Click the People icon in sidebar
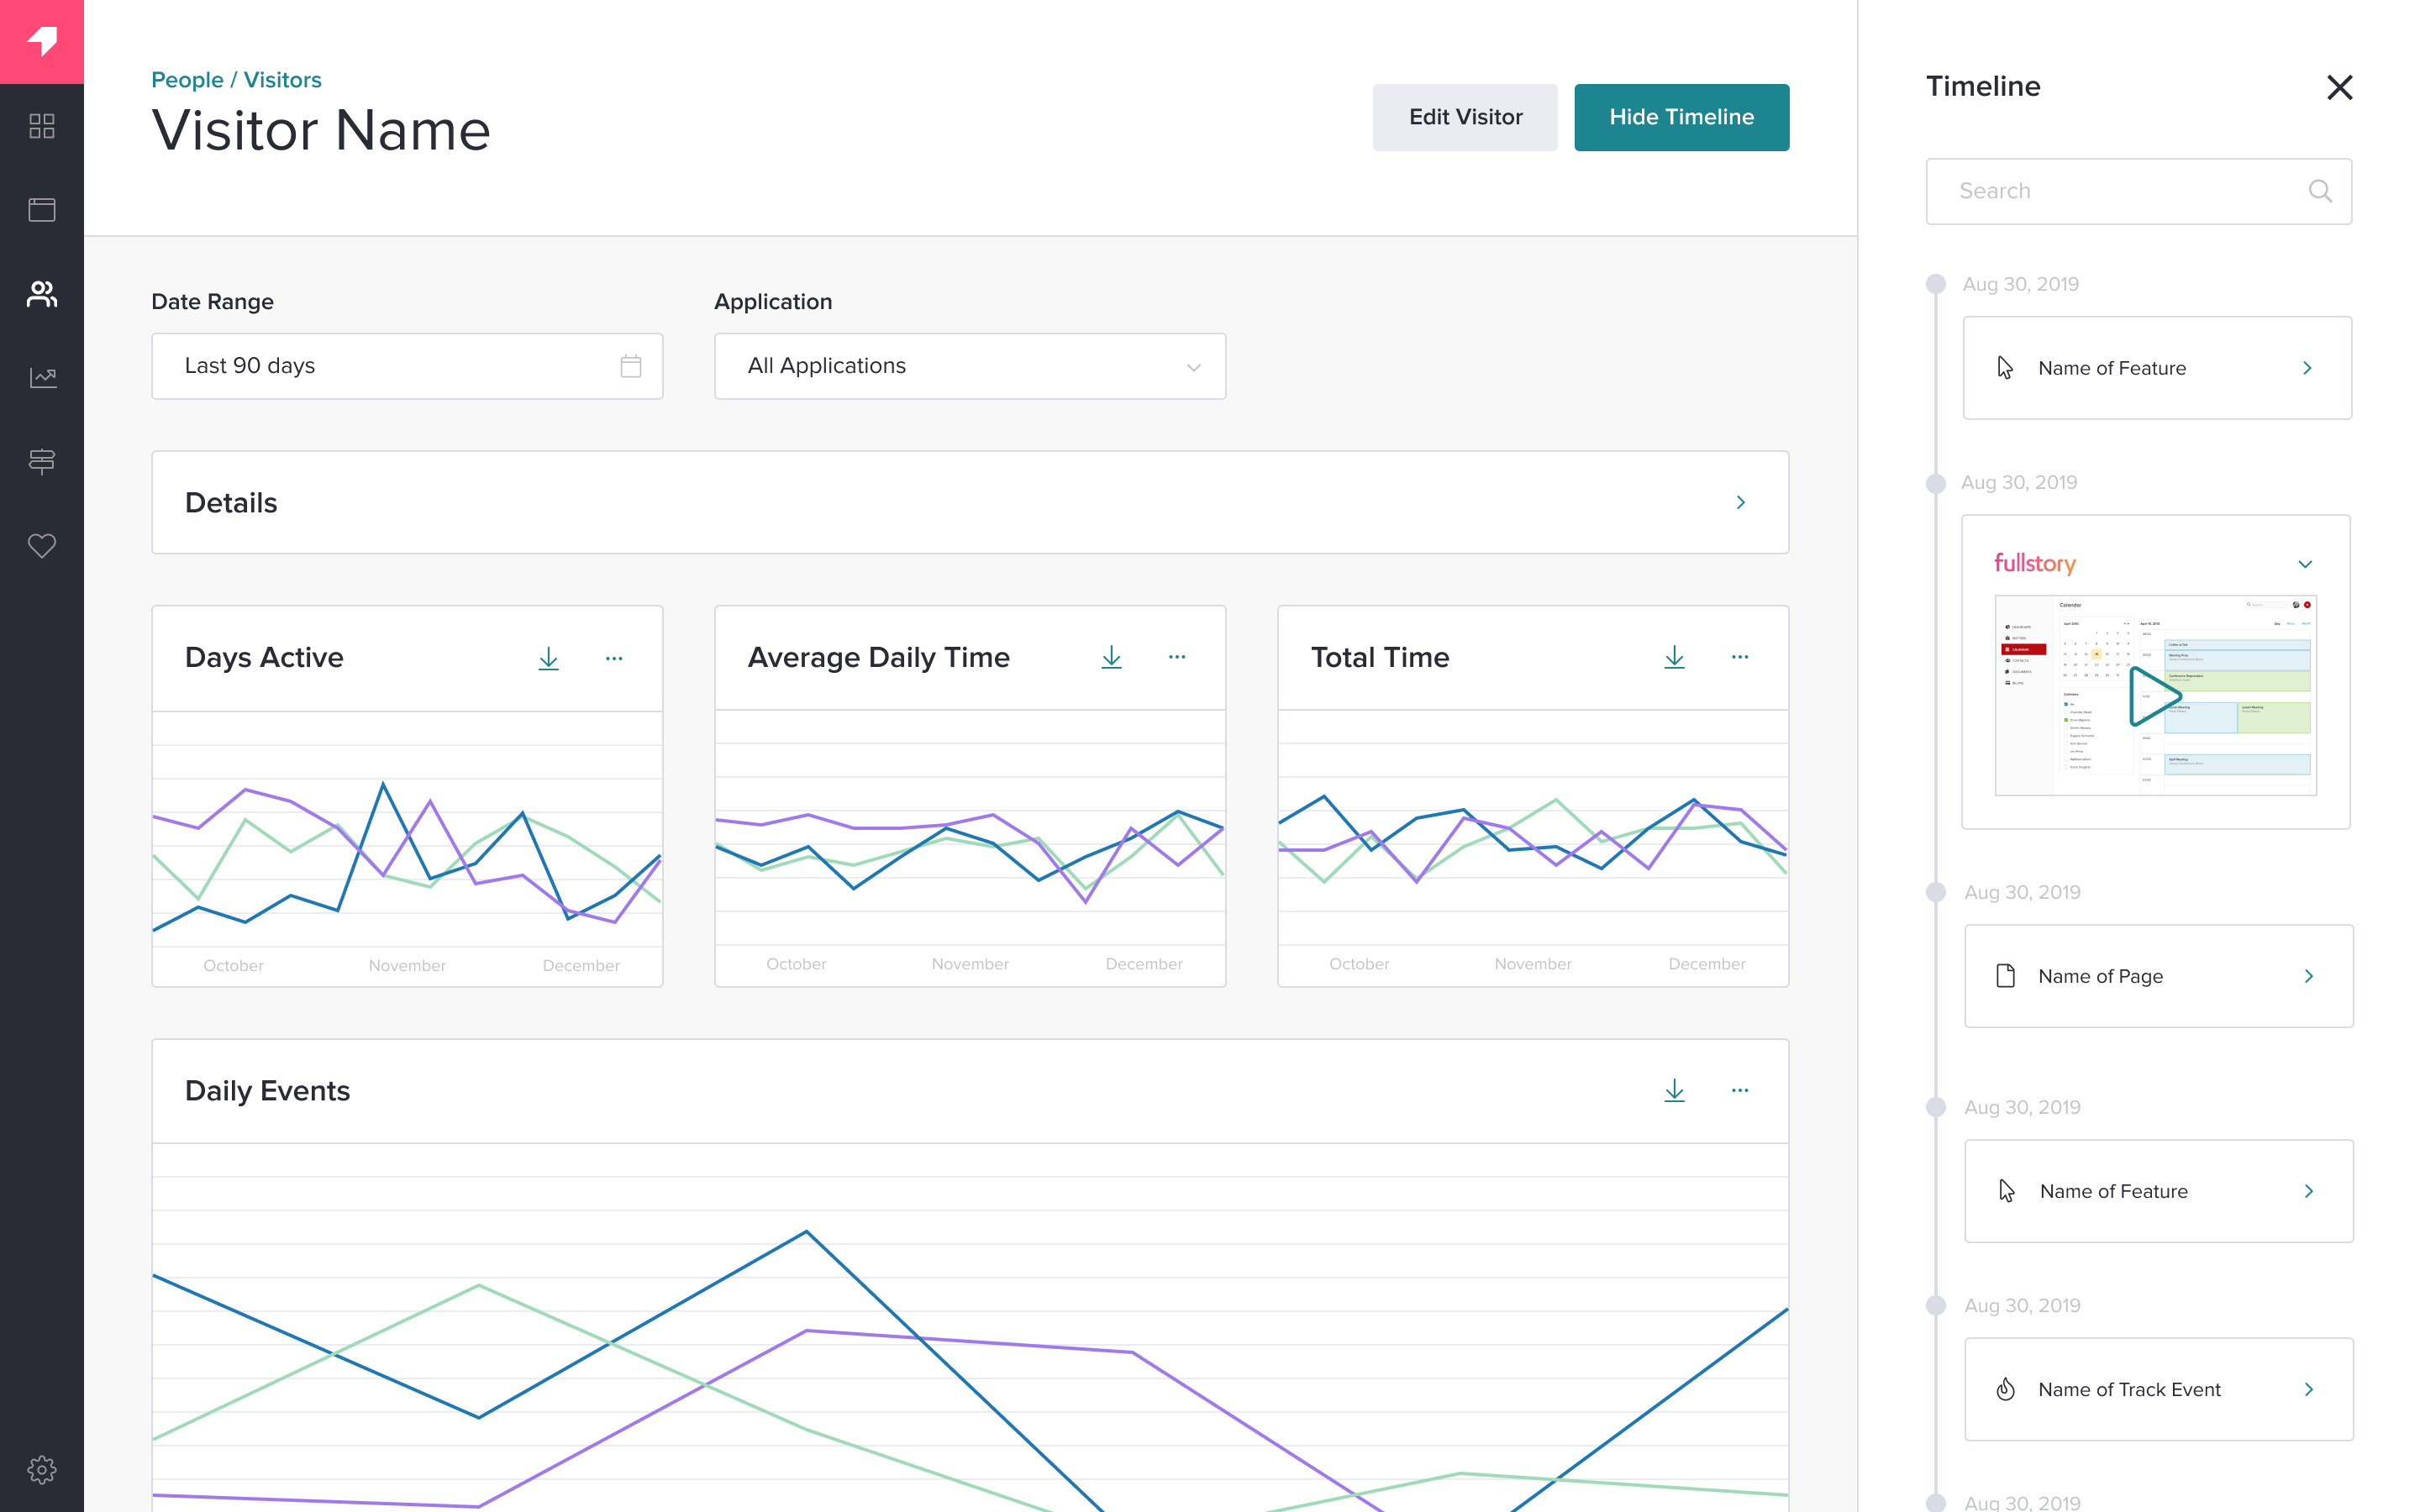 (42, 294)
